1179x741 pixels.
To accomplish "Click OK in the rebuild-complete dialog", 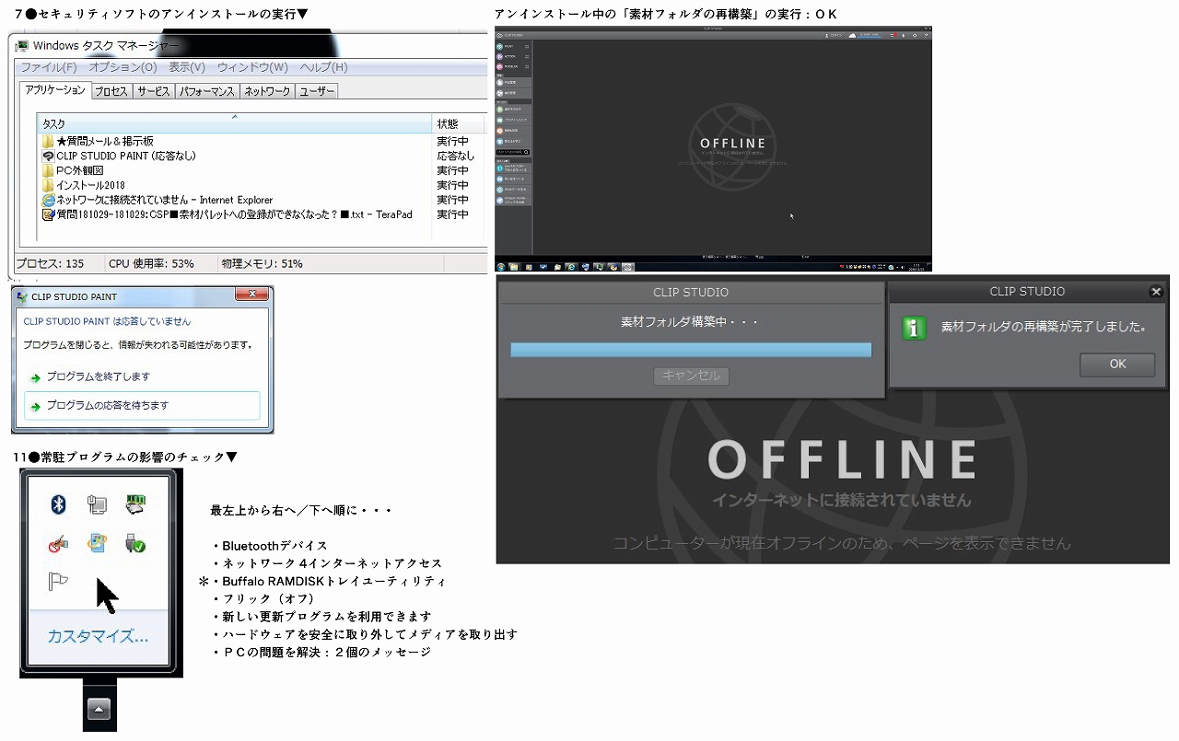I will (1117, 364).
